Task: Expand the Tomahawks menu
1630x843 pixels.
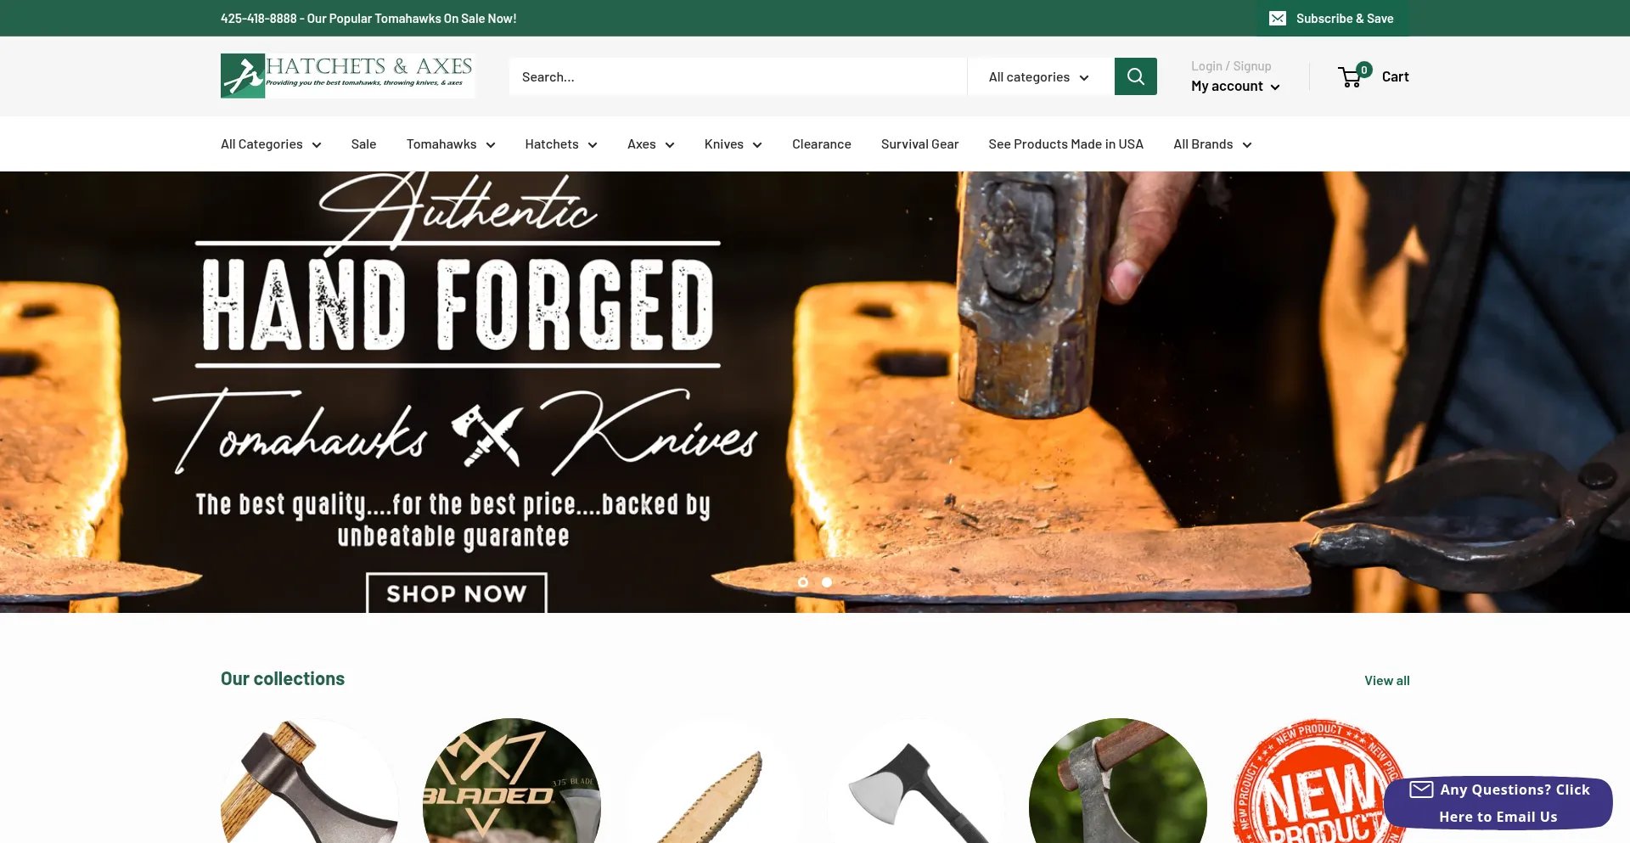Action: [x=451, y=144]
